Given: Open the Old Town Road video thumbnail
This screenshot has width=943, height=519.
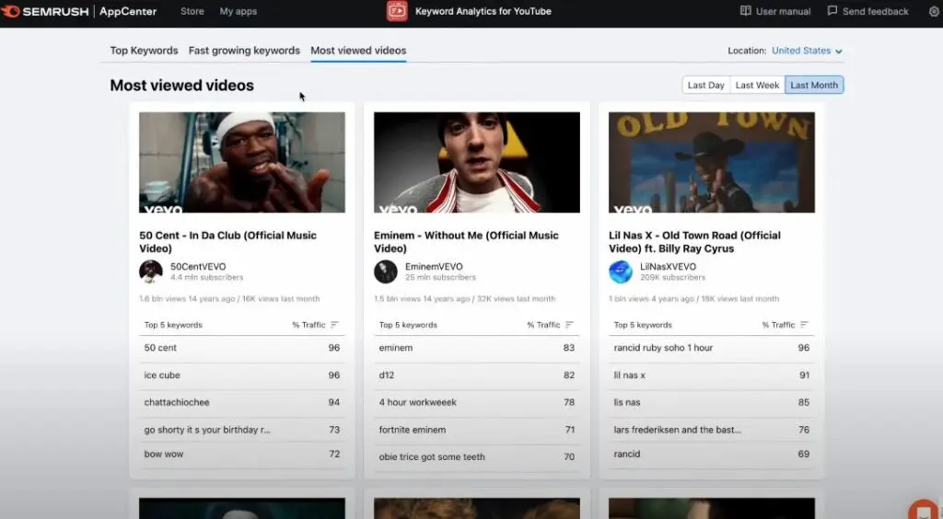Looking at the screenshot, I should (711, 163).
